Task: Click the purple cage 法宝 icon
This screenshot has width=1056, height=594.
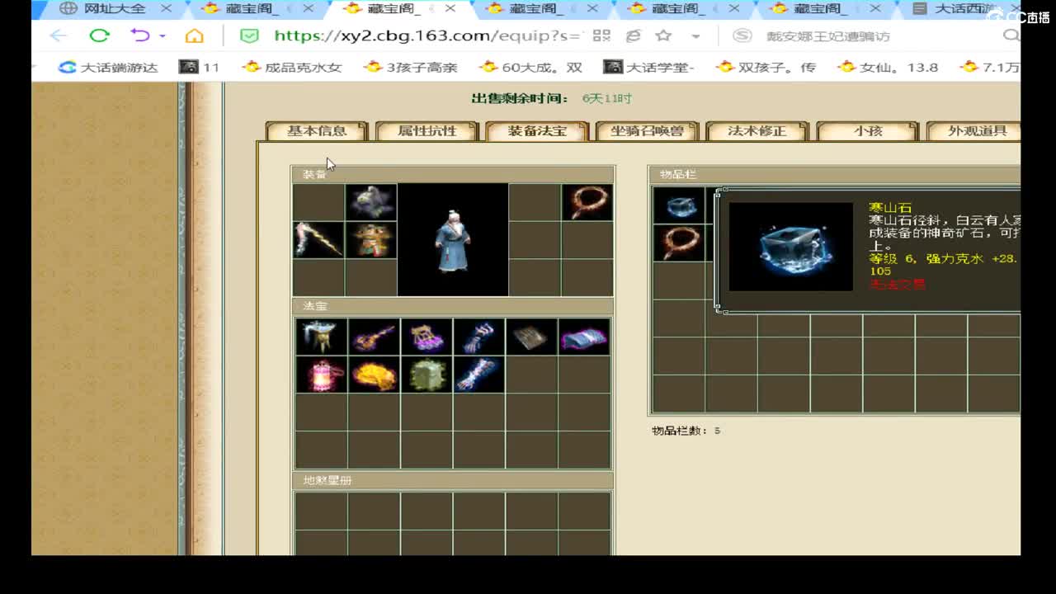Action: [x=427, y=337]
